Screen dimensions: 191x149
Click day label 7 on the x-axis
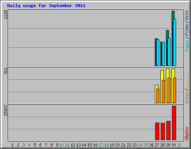tap(46, 145)
